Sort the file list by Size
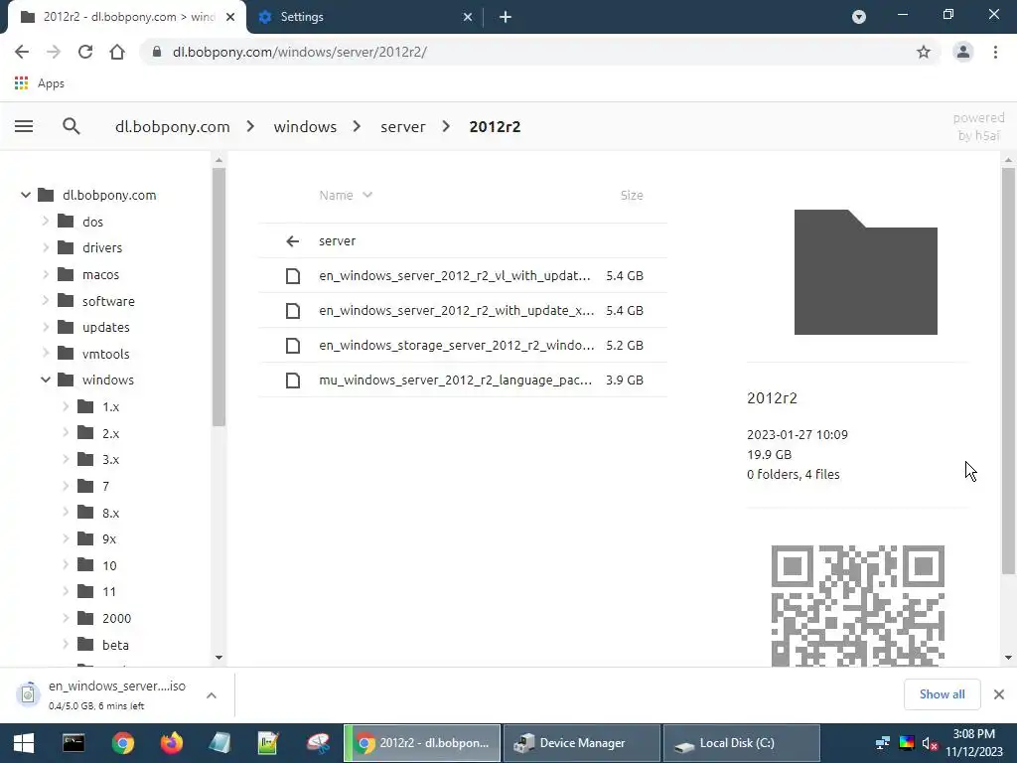This screenshot has height=763, width=1017. 631,195
